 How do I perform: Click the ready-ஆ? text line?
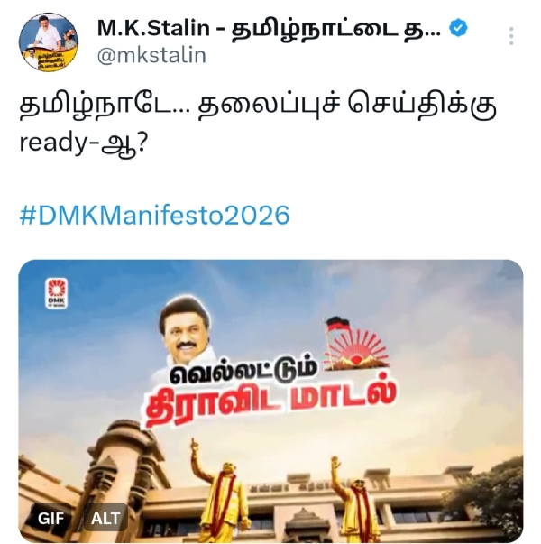pos(84,143)
